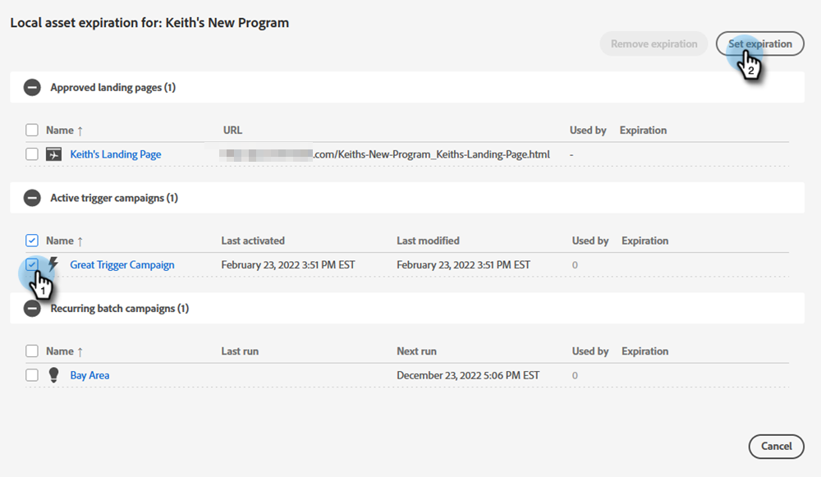Image resolution: width=821 pixels, height=477 pixels.
Task: Open the Keith's Landing Page link
Action: (115, 154)
